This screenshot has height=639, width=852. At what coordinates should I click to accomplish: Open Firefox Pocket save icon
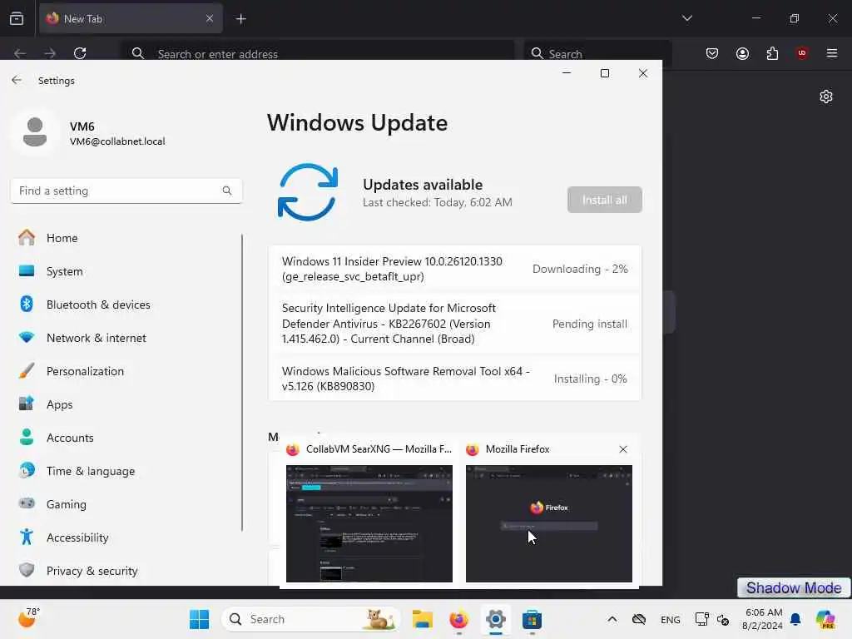(712, 53)
